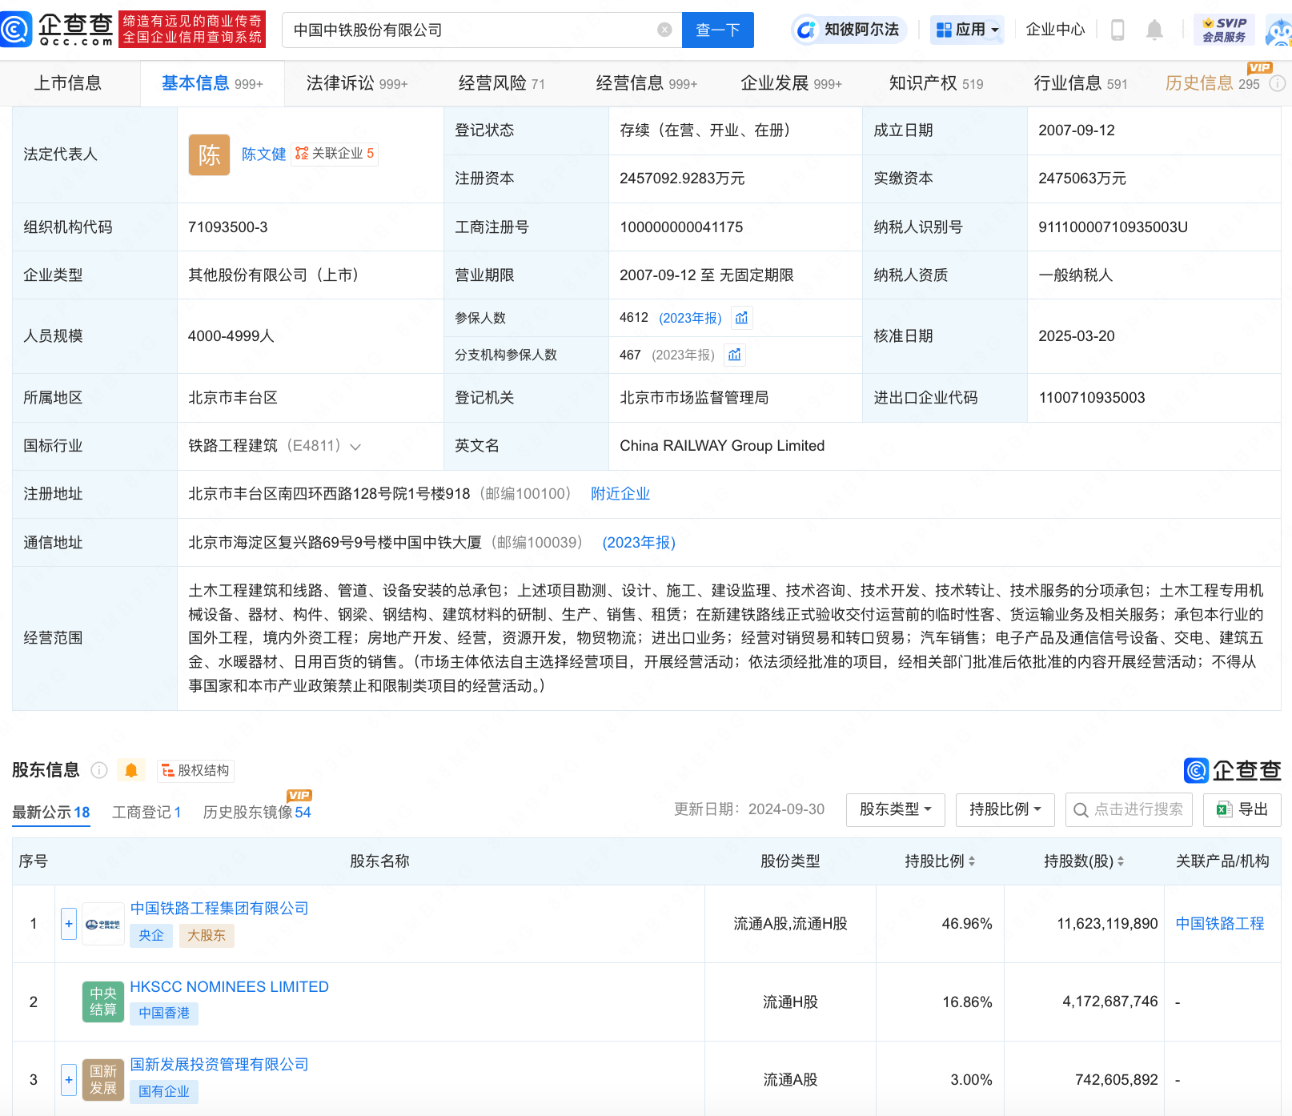This screenshot has width=1292, height=1116.
Task: Expand row 1 with plus button
Action: coord(69,924)
